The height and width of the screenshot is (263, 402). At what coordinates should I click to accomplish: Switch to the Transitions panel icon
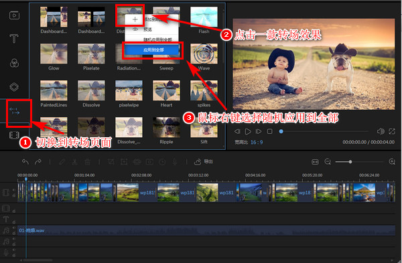pos(14,111)
